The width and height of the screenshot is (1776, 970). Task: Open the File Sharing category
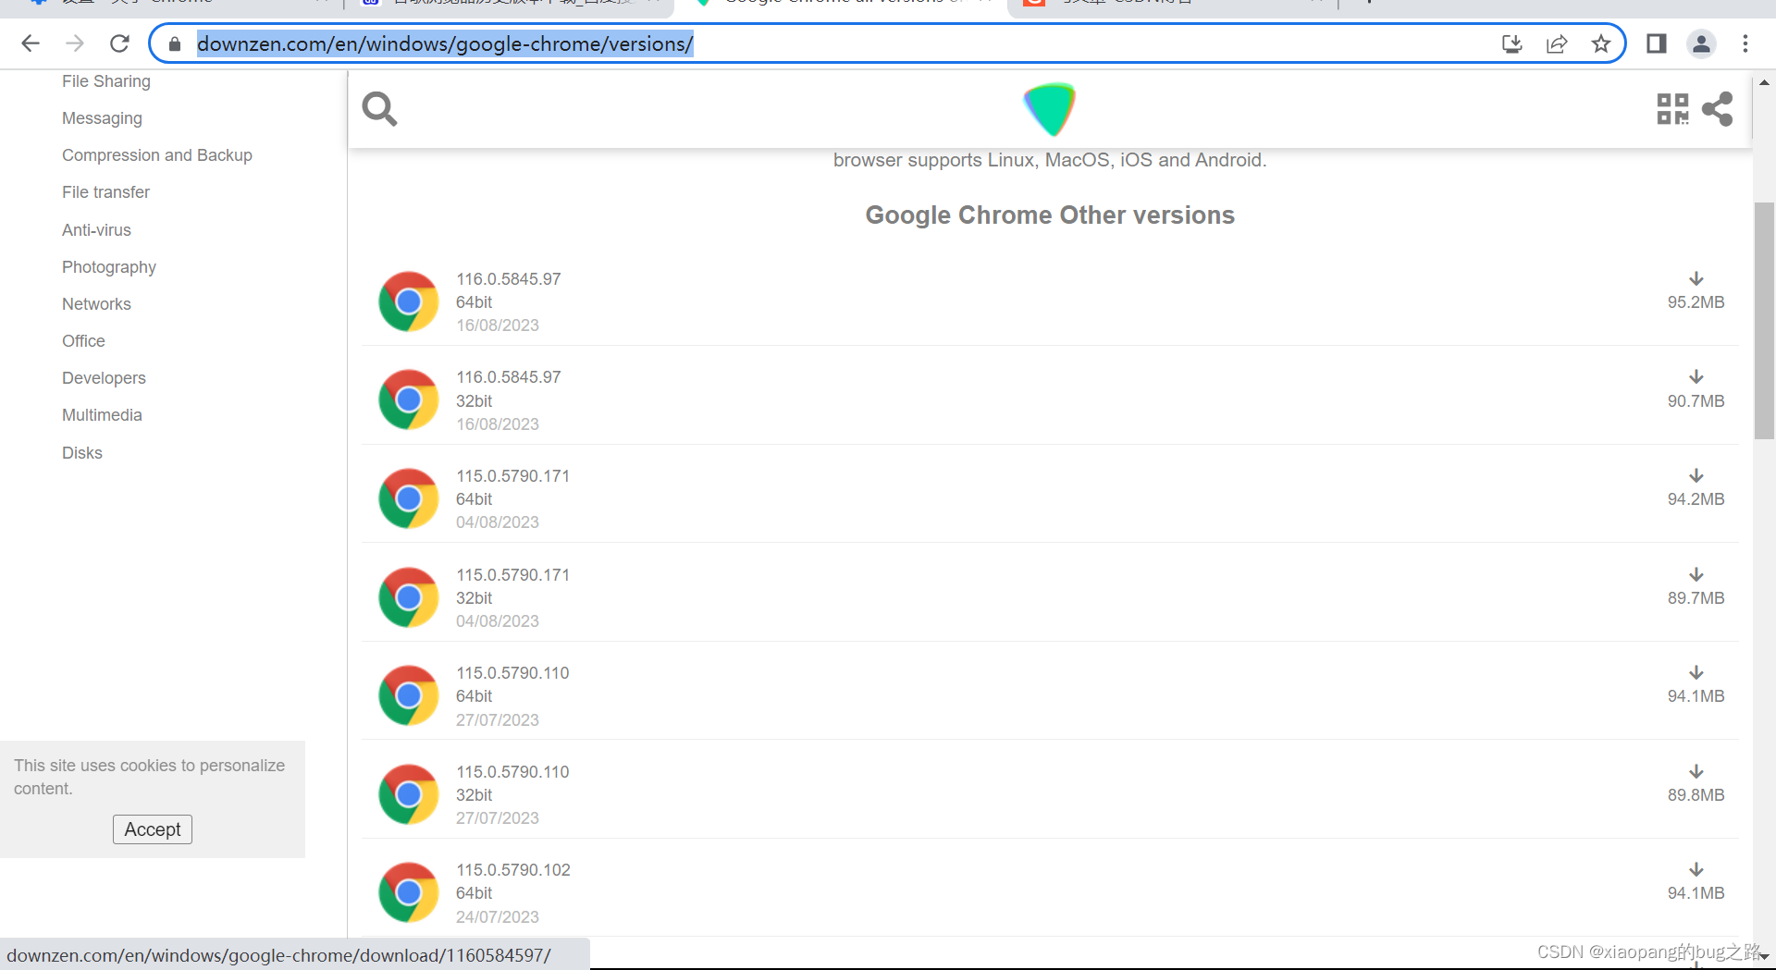coord(106,81)
